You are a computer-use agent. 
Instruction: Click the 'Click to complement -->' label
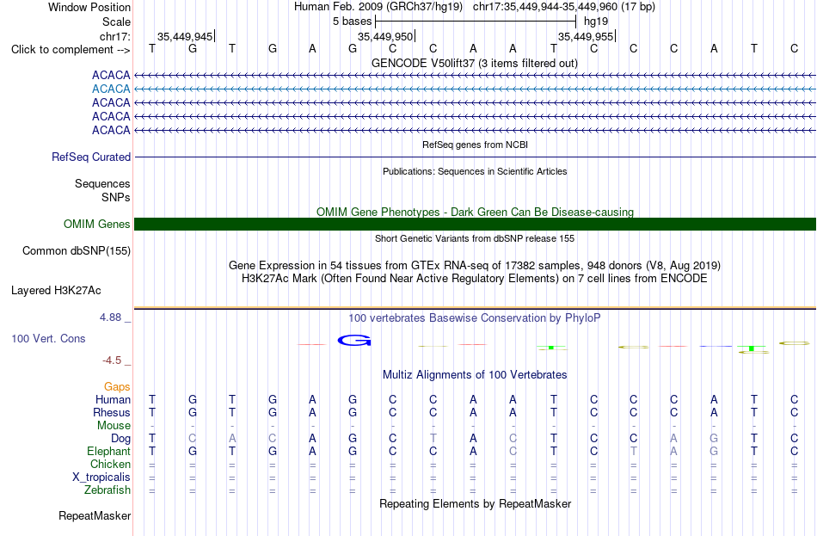(x=71, y=50)
